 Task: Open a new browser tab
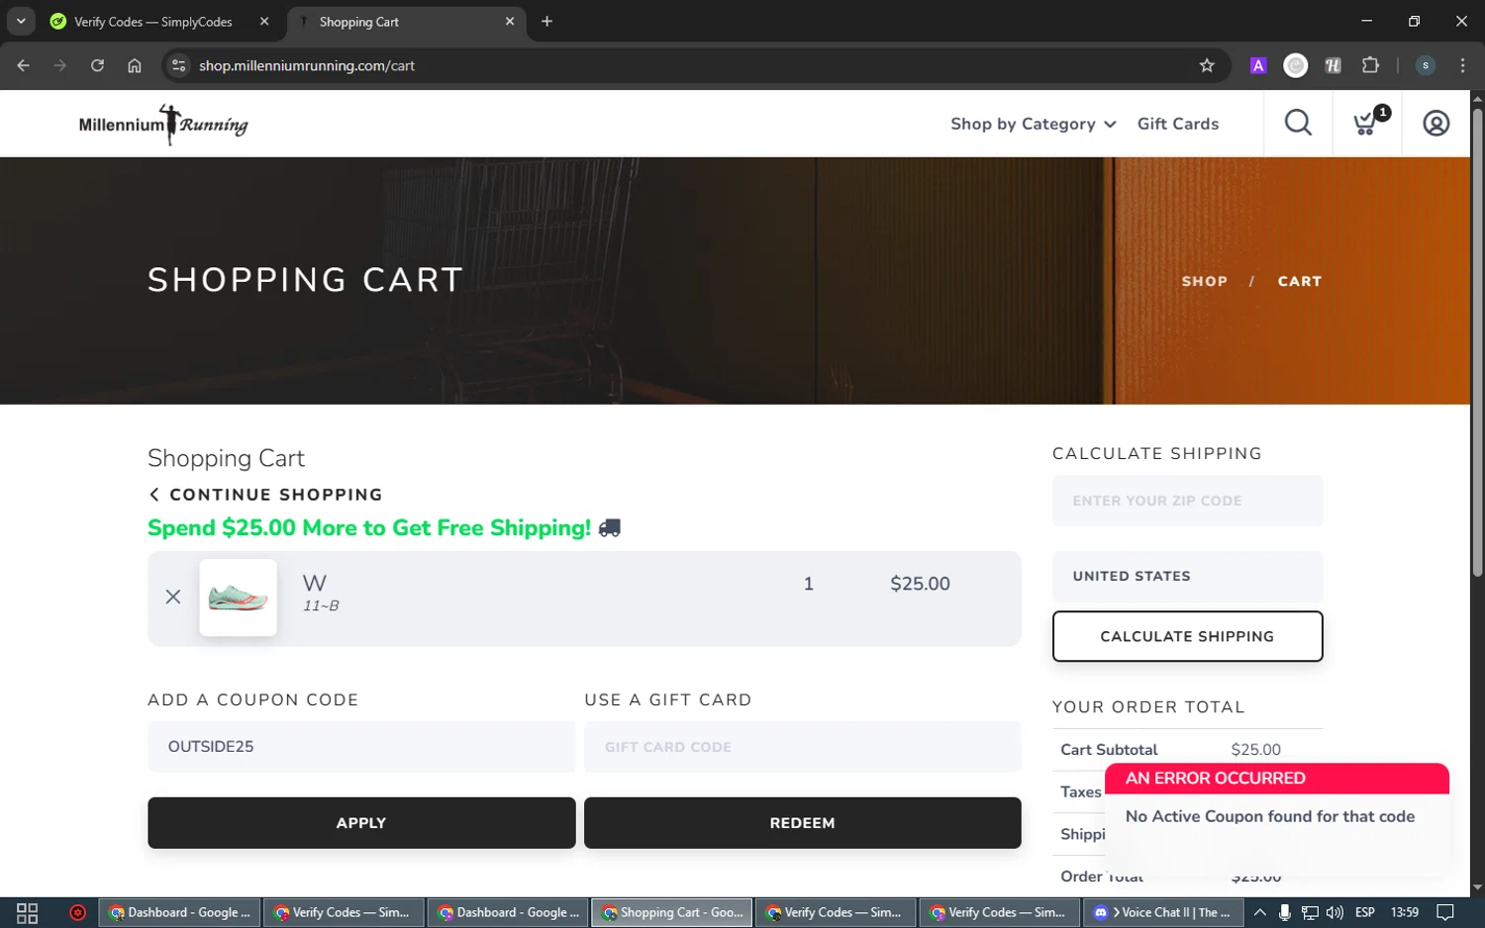(546, 21)
